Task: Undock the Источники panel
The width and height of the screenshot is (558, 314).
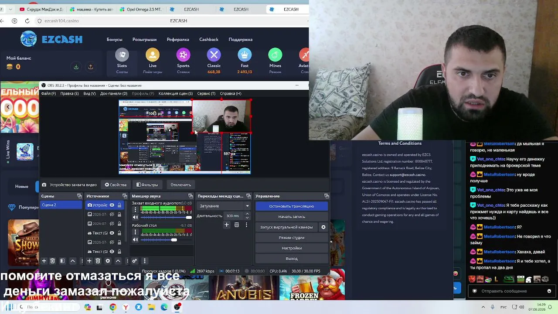Action: point(125,196)
